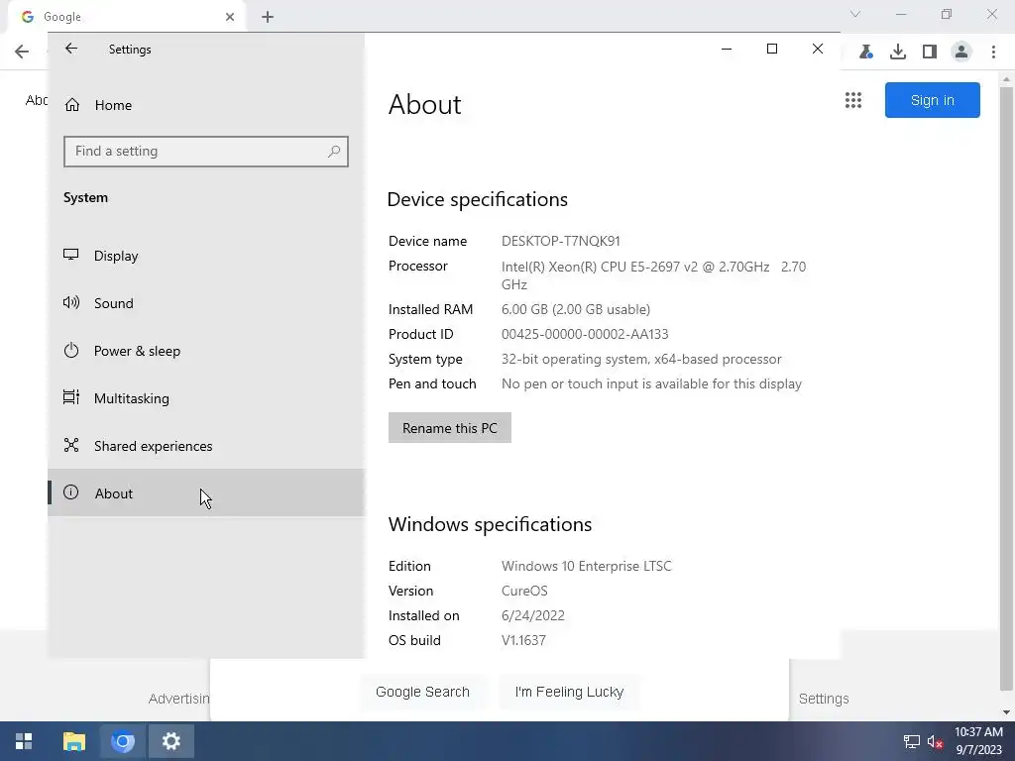
Task: Click Rename this PC button
Action: pos(450,428)
